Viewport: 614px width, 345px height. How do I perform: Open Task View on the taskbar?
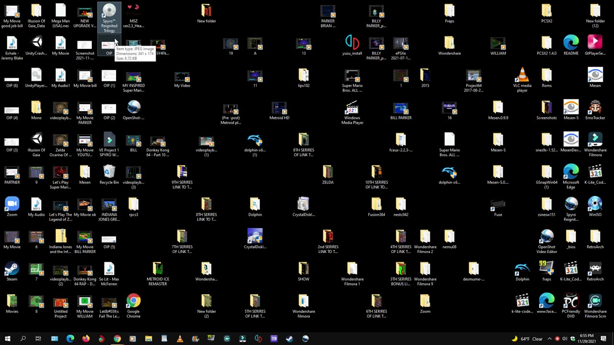coord(38,338)
